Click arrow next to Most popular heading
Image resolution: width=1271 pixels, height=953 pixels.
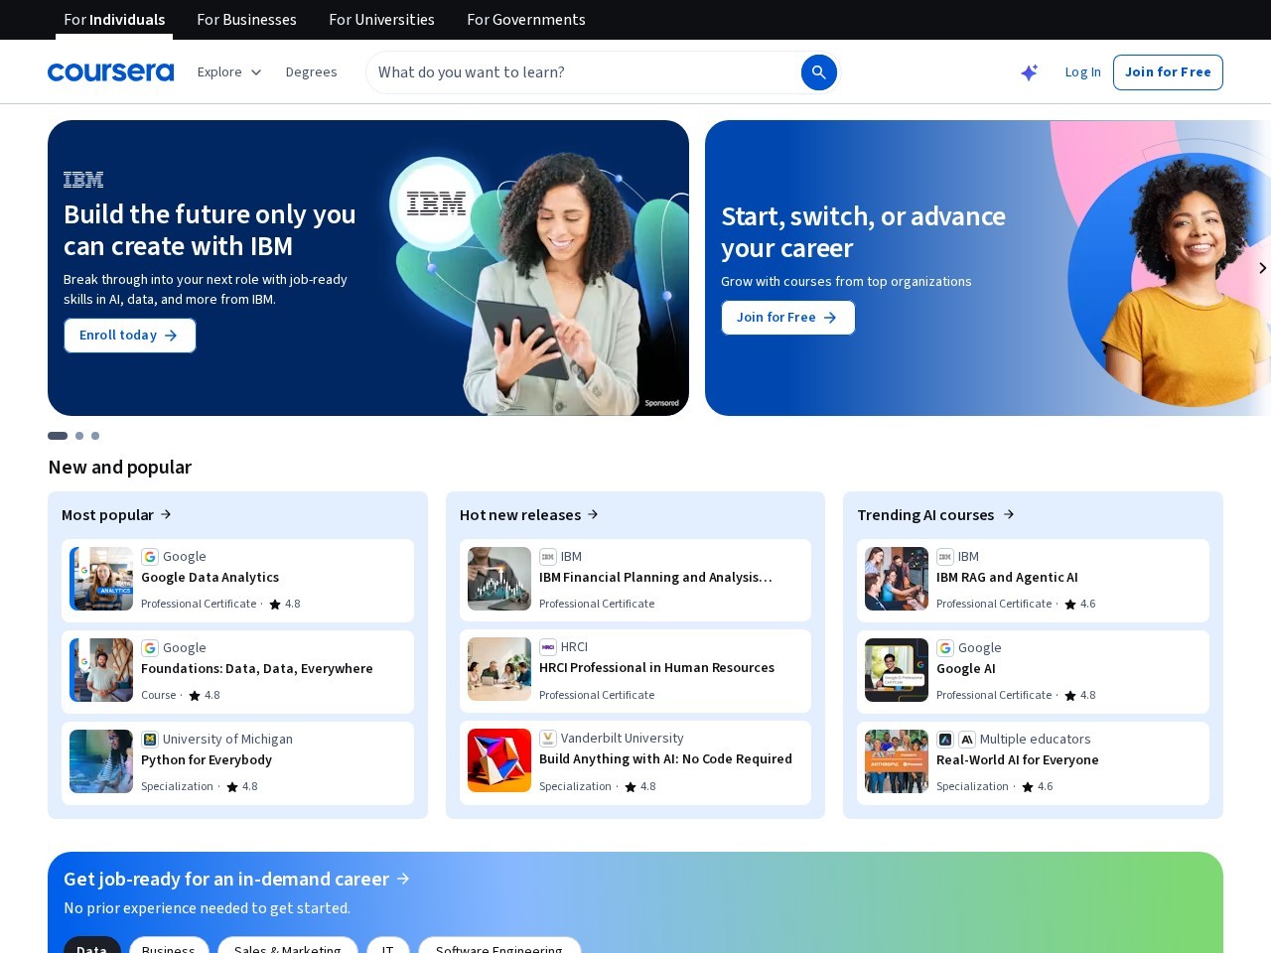click(166, 514)
